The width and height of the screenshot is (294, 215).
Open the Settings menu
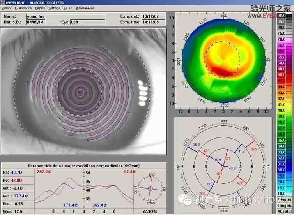(54, 8)
